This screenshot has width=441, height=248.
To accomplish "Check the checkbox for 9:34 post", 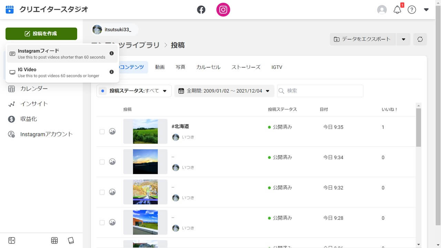I will pyautogui.click(x=102, y=162).
